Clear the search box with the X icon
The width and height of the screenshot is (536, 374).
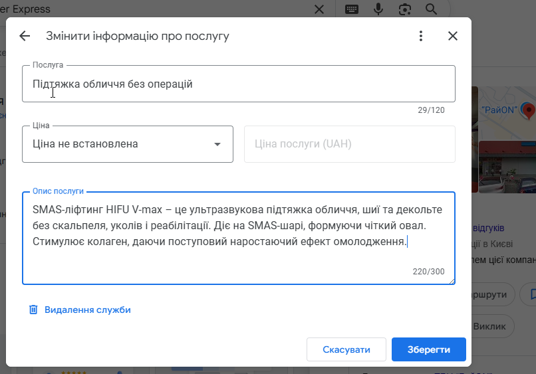click(319, 9)
